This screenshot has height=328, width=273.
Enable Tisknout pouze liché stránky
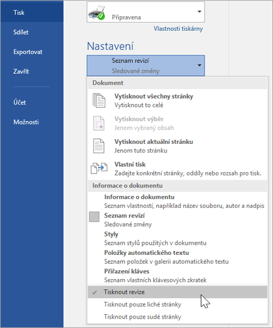point(177,304)
